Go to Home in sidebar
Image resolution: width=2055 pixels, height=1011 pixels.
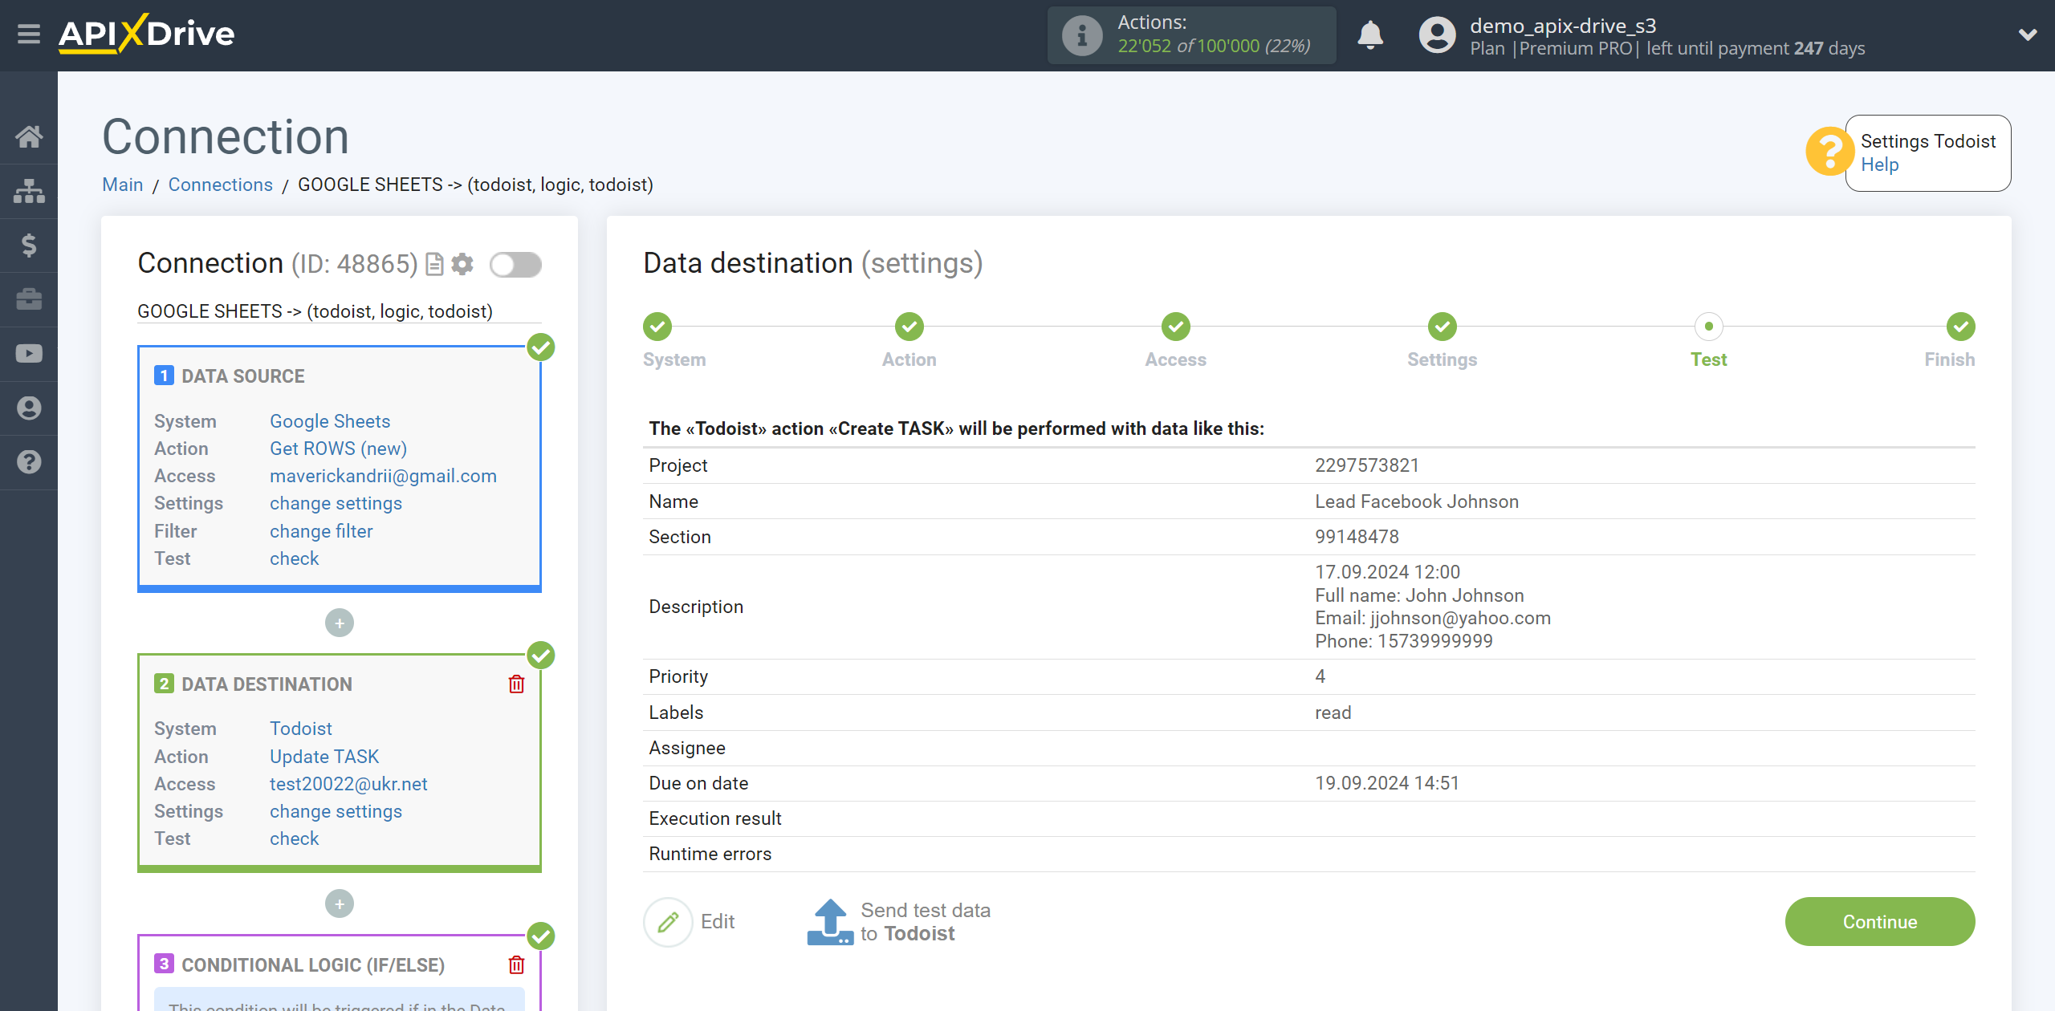(x=29, y=136)
